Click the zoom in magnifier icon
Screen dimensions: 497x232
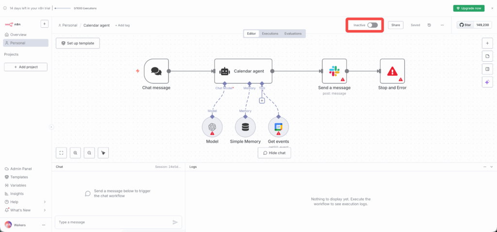pos(75,152)
